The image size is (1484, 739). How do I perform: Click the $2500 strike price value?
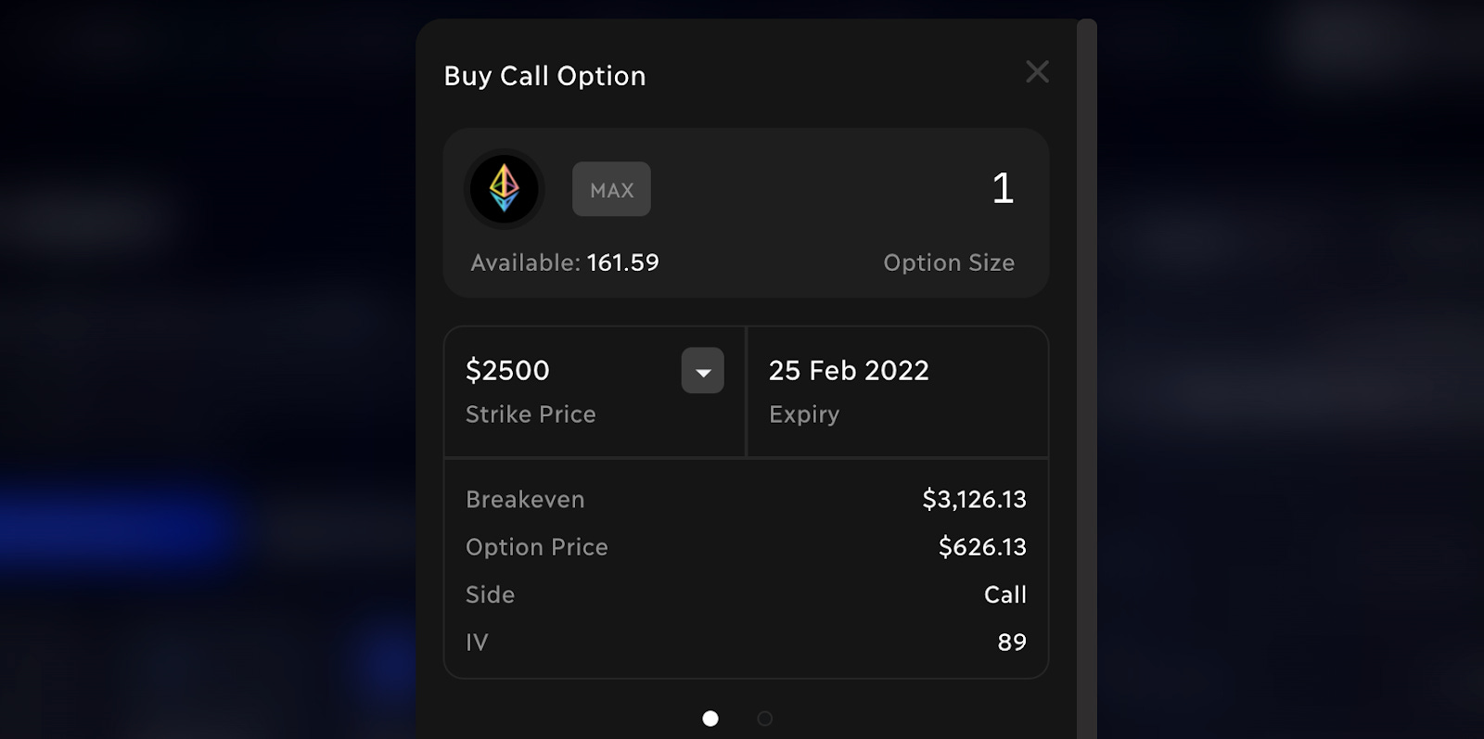pos(507,371)
